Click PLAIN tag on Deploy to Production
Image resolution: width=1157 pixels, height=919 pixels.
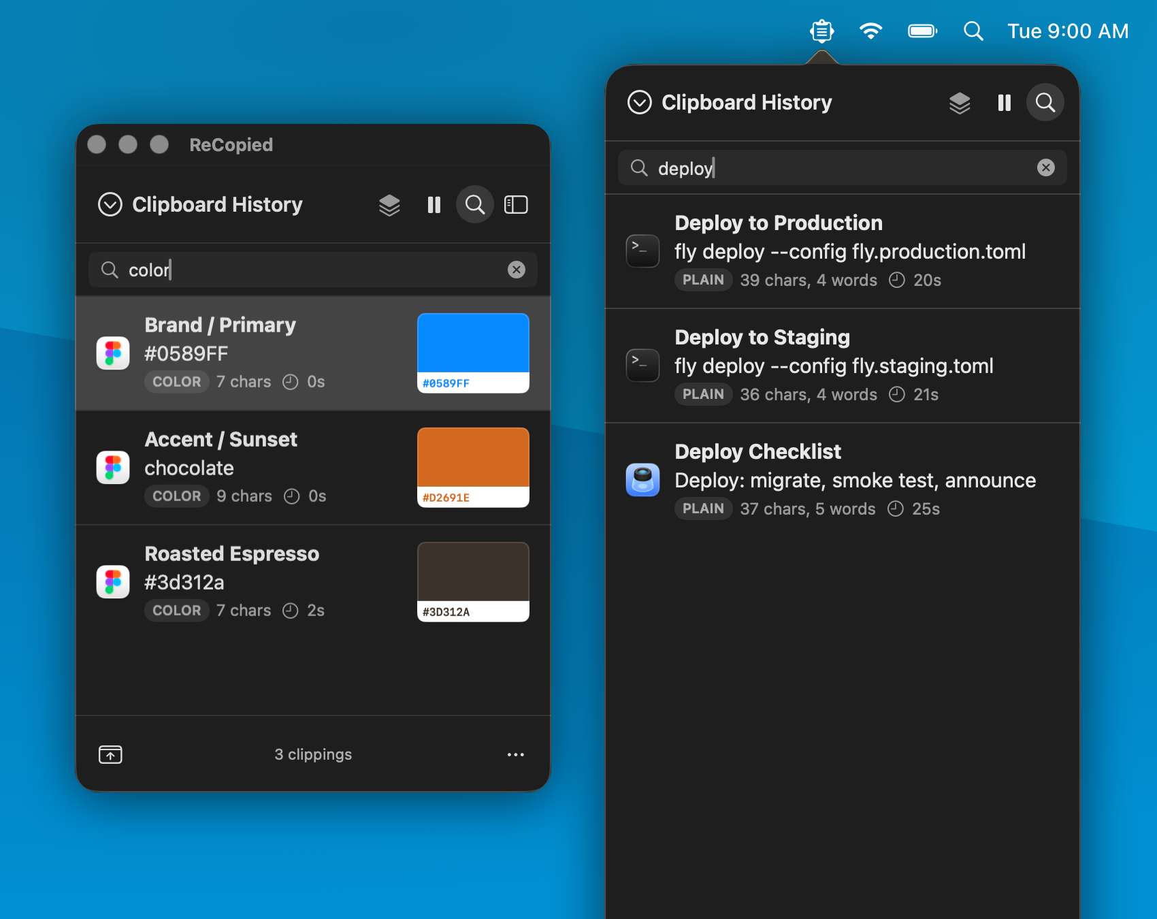pos(703,279)
